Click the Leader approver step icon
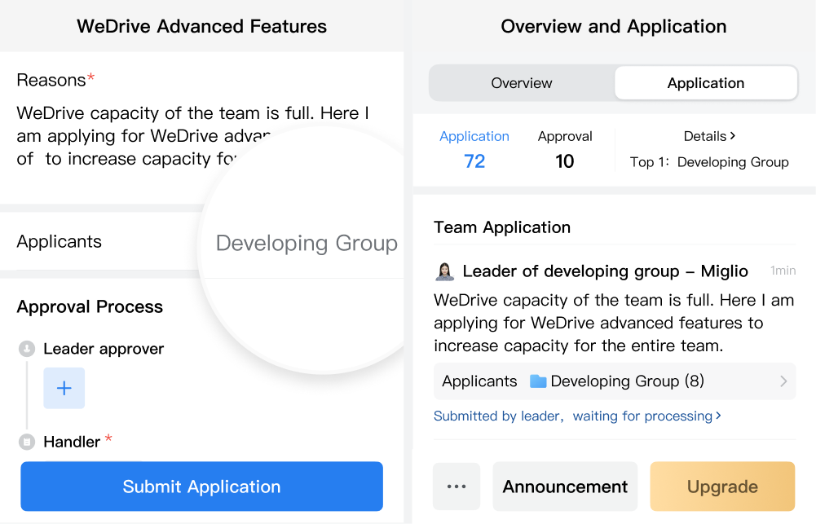Image resolution: width=816 pixels, height=524 pixels. (x=27, y=349)
